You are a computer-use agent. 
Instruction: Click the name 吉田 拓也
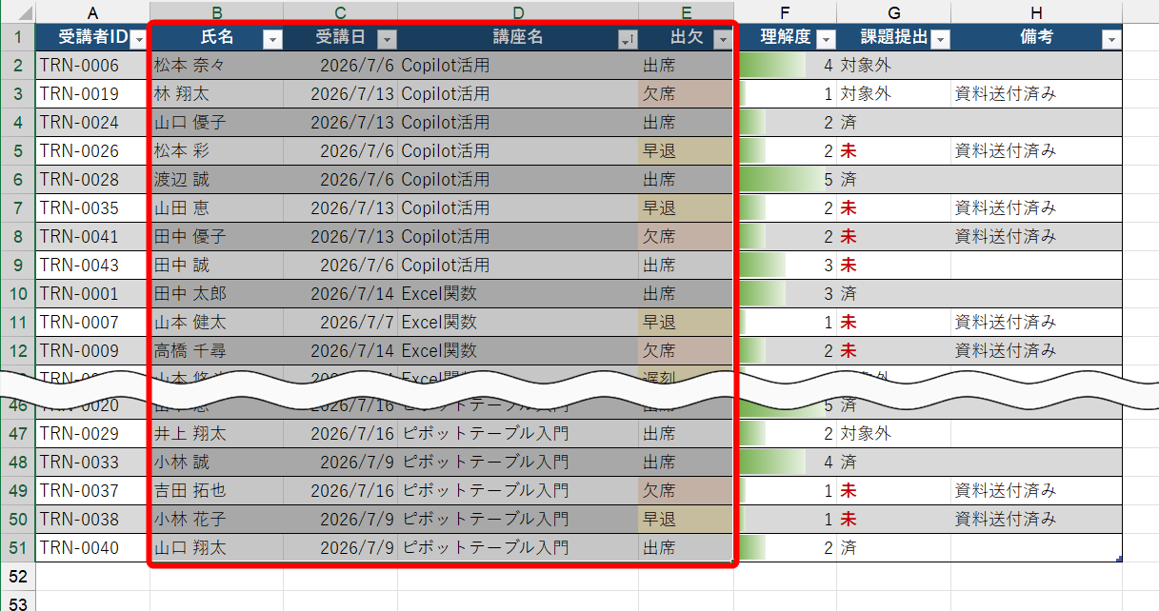[190, 491]
